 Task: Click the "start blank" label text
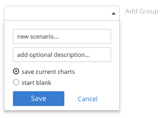[36, 83]
